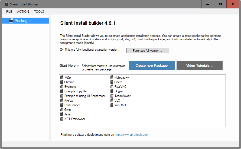Click the clock icon by evaluation version notice
Image resolution: width=241 pixels, height=149 pixels.
pos(61,50)
